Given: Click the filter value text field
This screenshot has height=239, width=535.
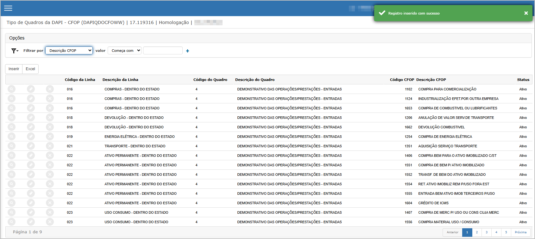Looking at the screenshot, I should pos(163,51).
